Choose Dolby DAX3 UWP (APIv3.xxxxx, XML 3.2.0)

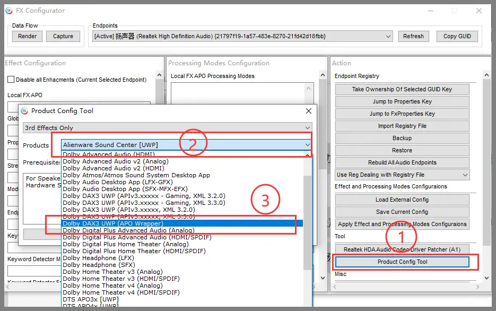[x=182, y=210]
